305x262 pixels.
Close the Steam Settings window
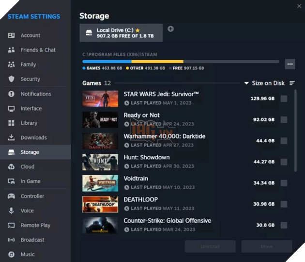point(299,6)
